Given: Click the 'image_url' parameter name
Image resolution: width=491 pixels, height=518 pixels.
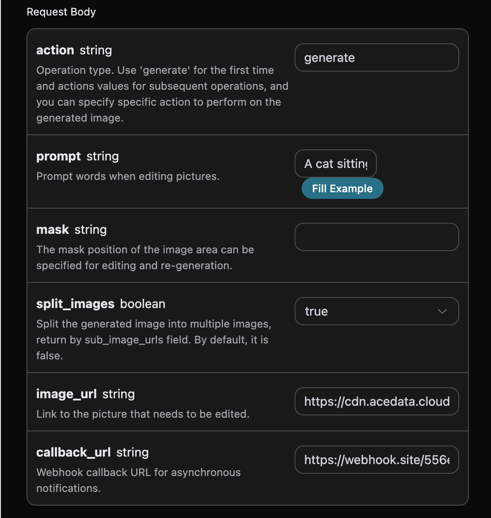Looking at the screenshot, I should (x=66, y=394).
